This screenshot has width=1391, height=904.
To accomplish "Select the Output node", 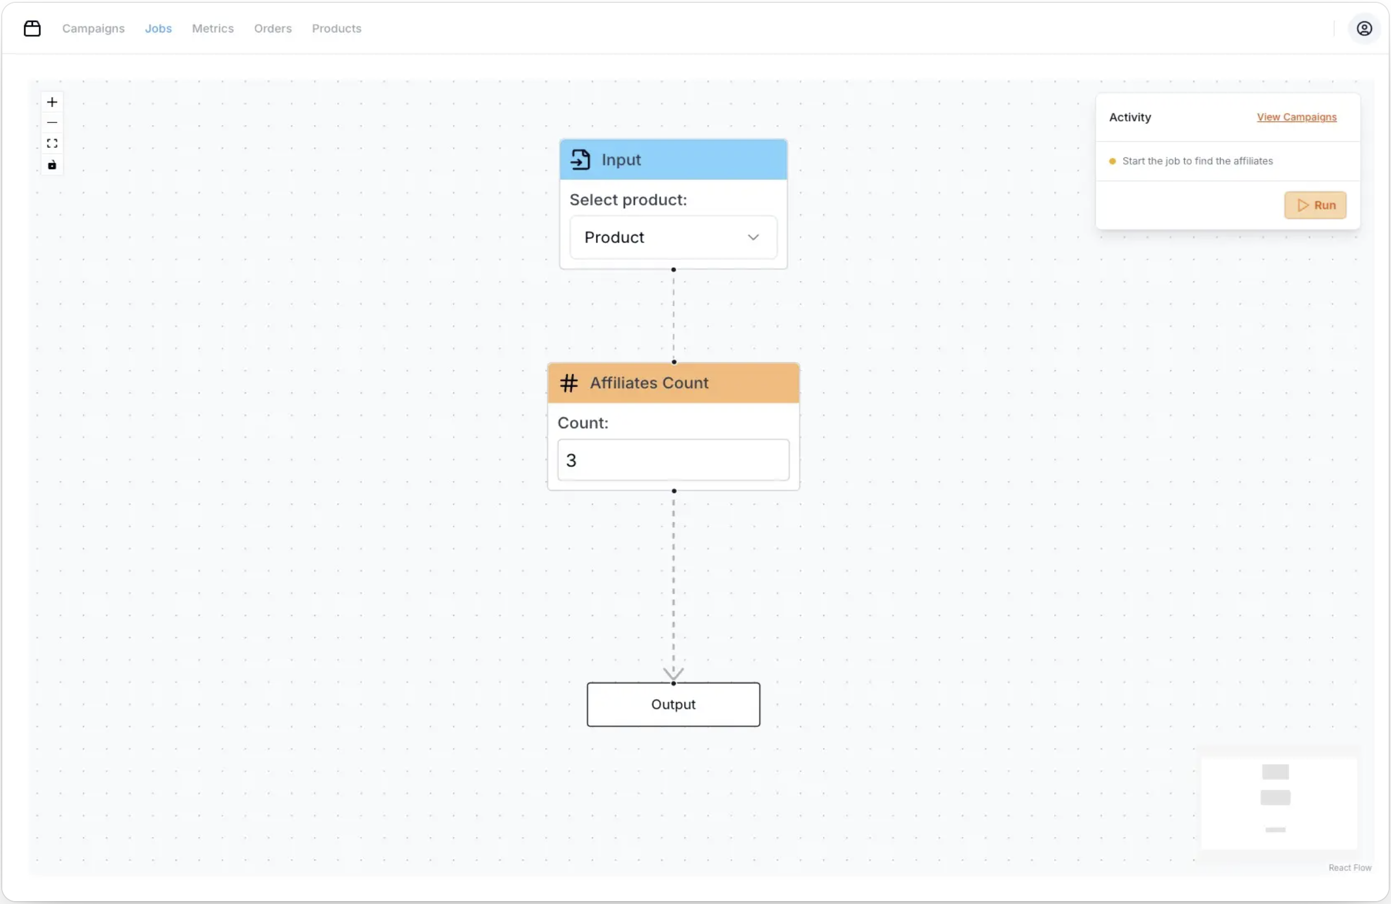I will pos(673,705).
